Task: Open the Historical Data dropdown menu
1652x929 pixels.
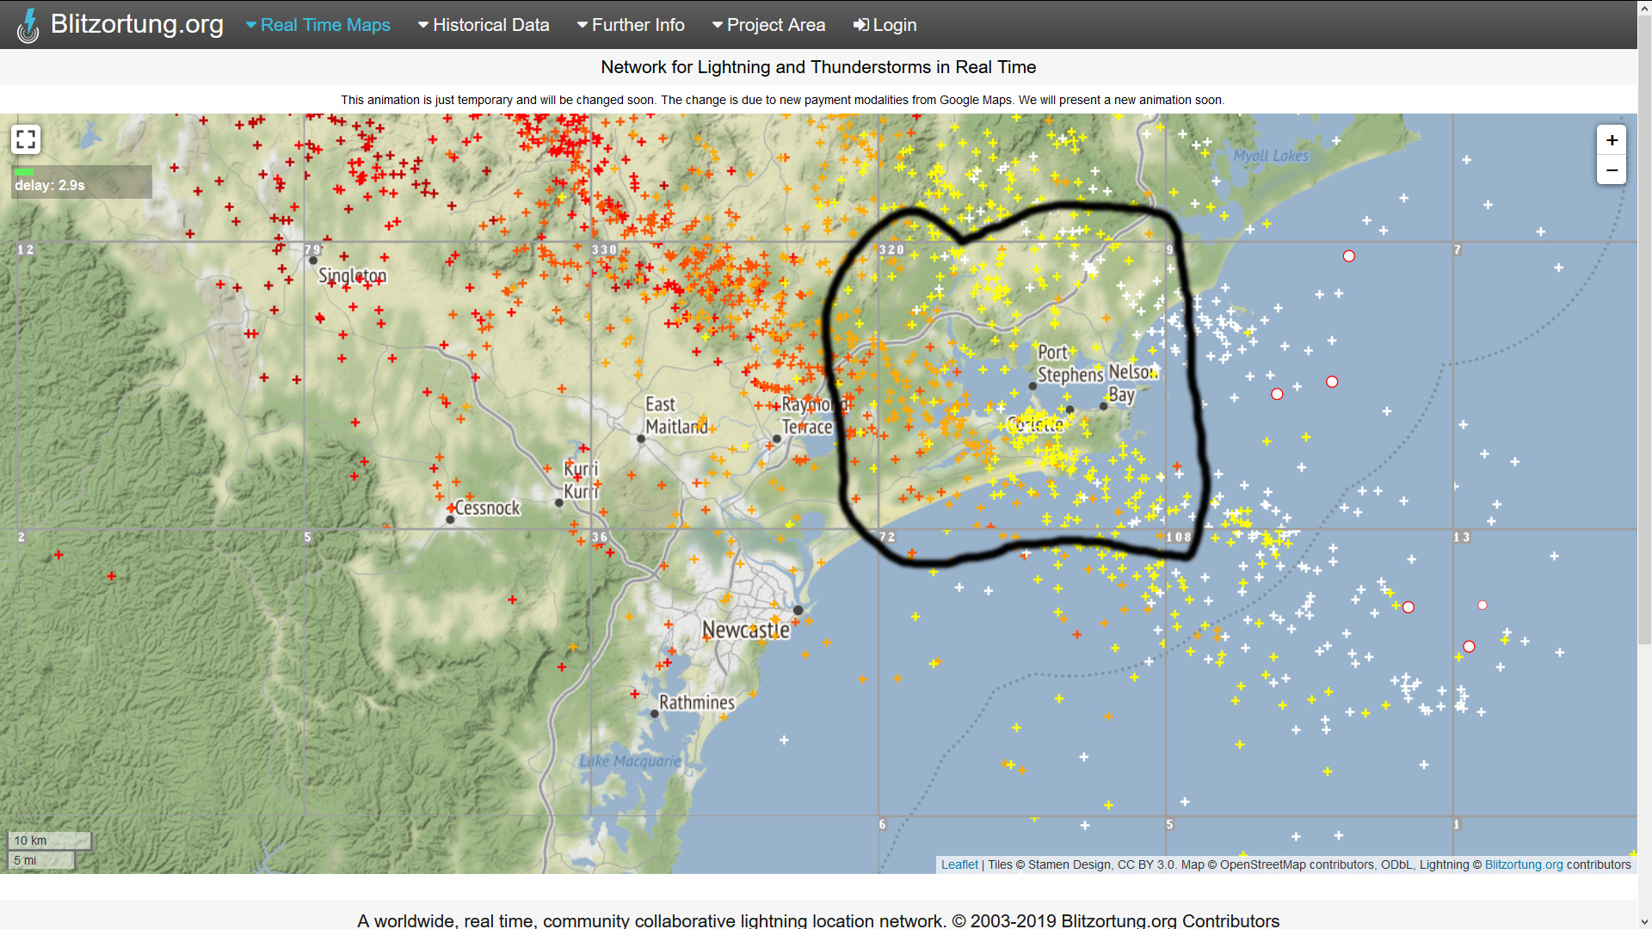Action: click(x=484, y=25)
